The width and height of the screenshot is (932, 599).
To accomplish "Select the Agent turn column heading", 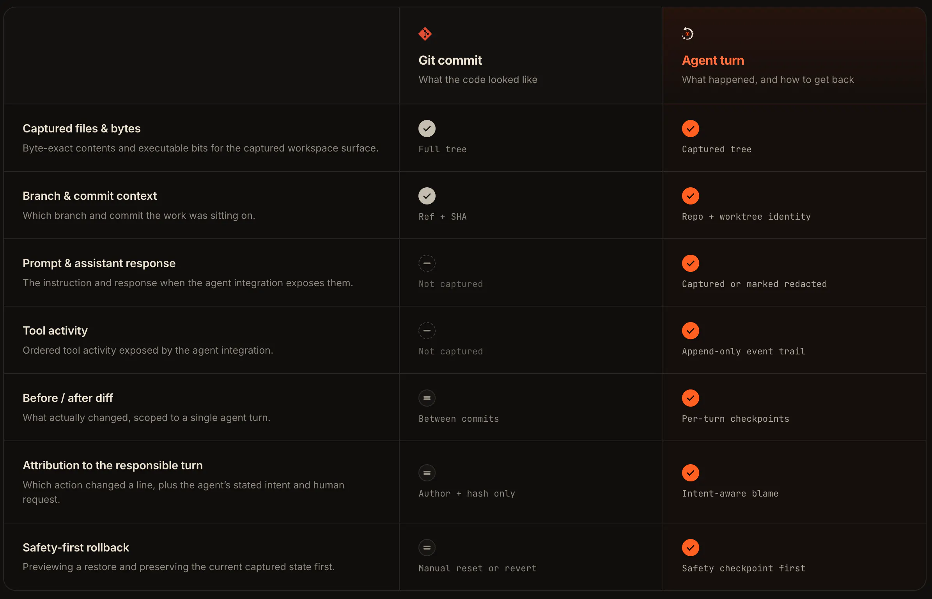I will 713,60.
